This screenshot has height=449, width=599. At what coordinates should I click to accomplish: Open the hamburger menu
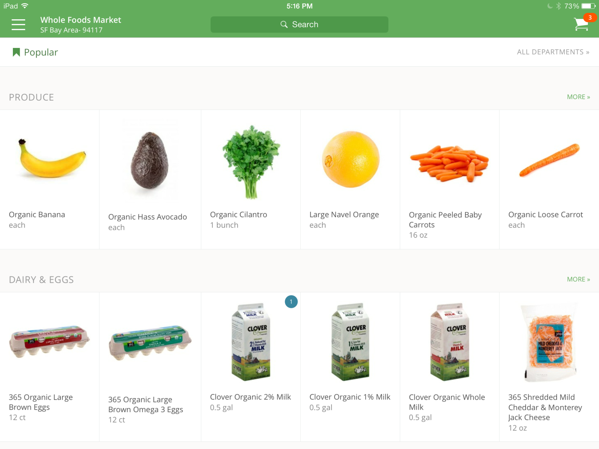click(x=18, y=25)
